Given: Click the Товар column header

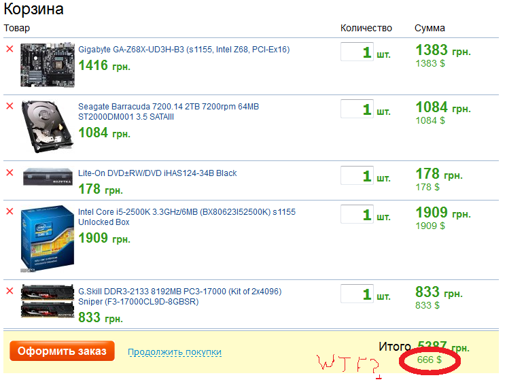Looking at the screenshot, I should (17, 28).
